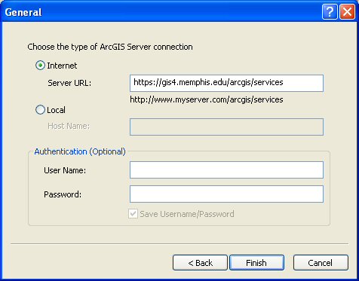Select the Internet connection radio button
359x281 pixels.
40,66
